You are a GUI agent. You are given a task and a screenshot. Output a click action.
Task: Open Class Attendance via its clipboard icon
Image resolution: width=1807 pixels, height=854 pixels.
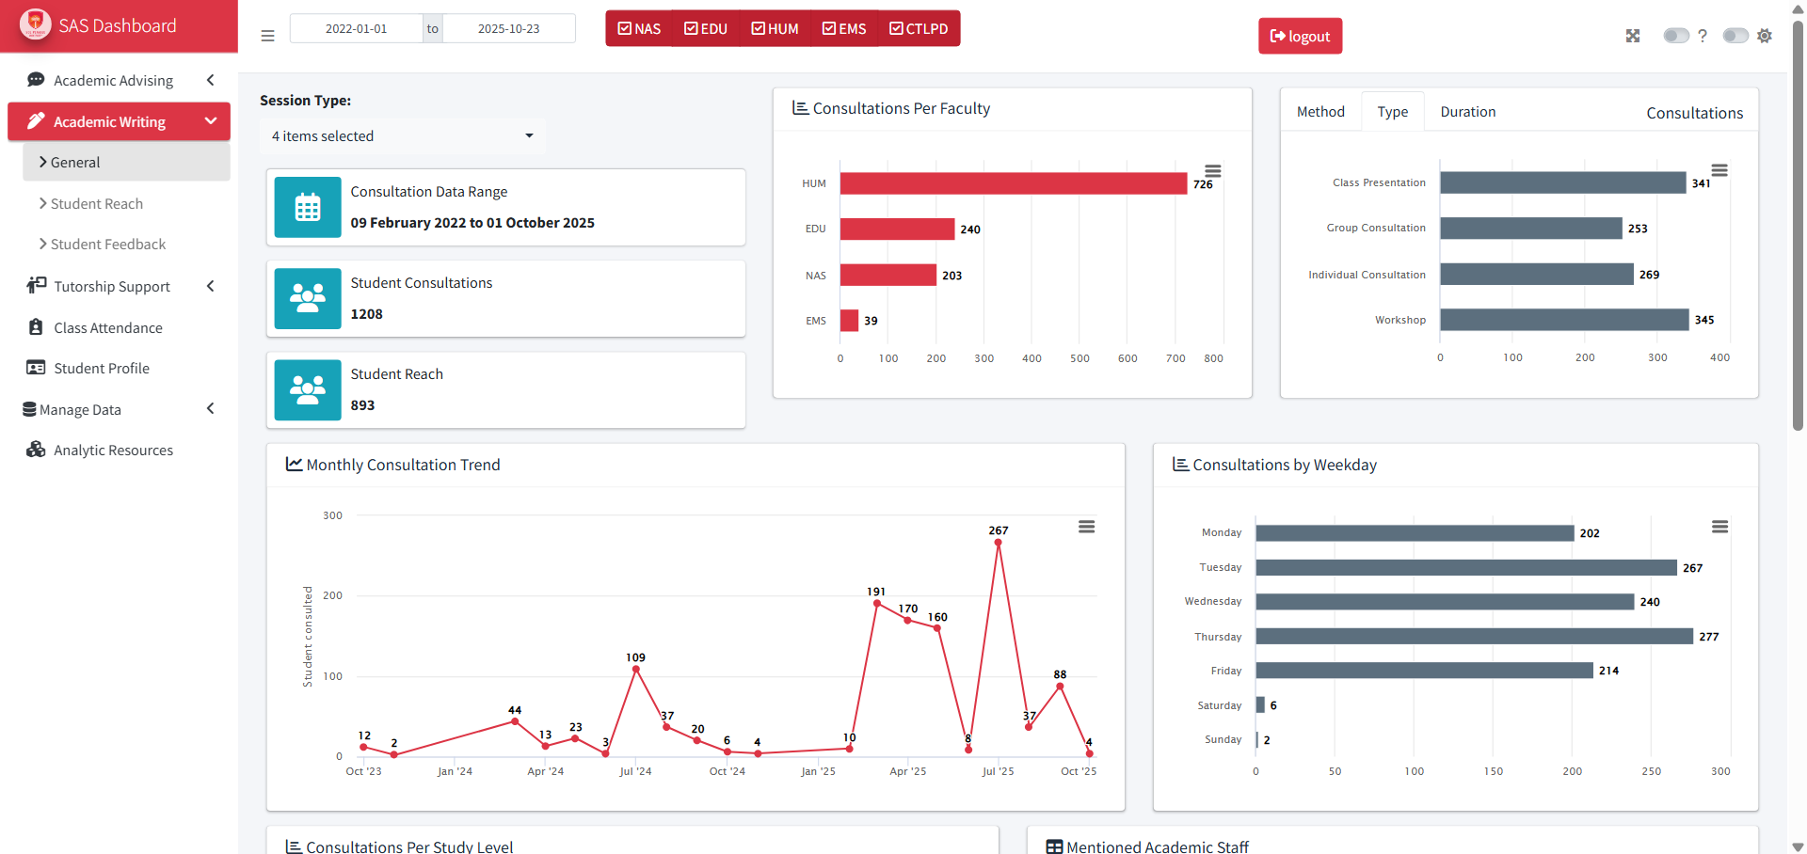click(36, 327)
